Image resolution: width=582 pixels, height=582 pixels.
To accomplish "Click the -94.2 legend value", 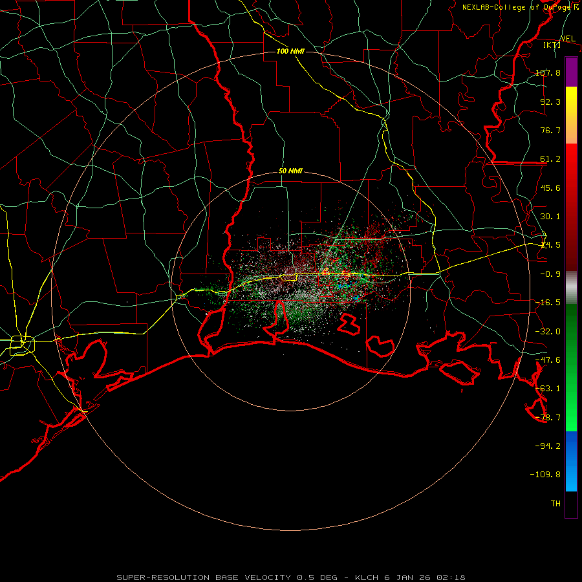I will click(548, 446).
